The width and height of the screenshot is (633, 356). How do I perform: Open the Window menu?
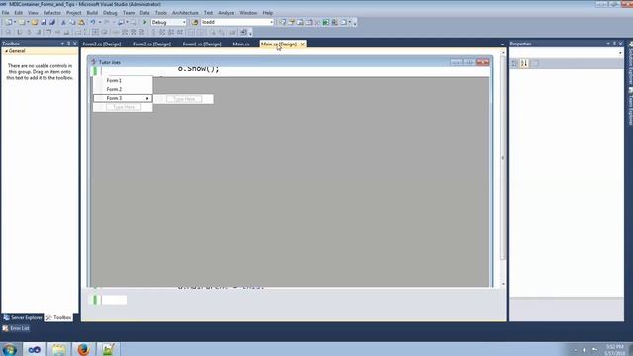click(248, 13)
